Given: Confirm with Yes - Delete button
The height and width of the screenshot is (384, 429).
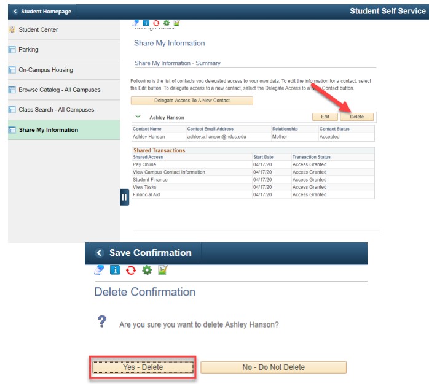Looking at the screenshot, I should [143, 367].
